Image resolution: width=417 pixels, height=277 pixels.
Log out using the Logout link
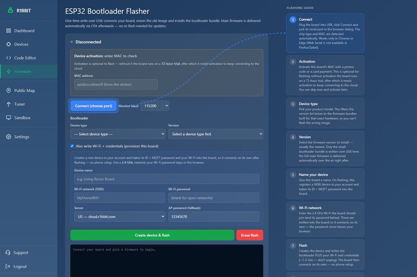pos(29,266)
